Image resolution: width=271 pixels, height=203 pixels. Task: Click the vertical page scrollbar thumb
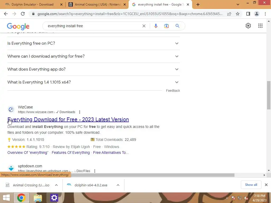(269, 95)
